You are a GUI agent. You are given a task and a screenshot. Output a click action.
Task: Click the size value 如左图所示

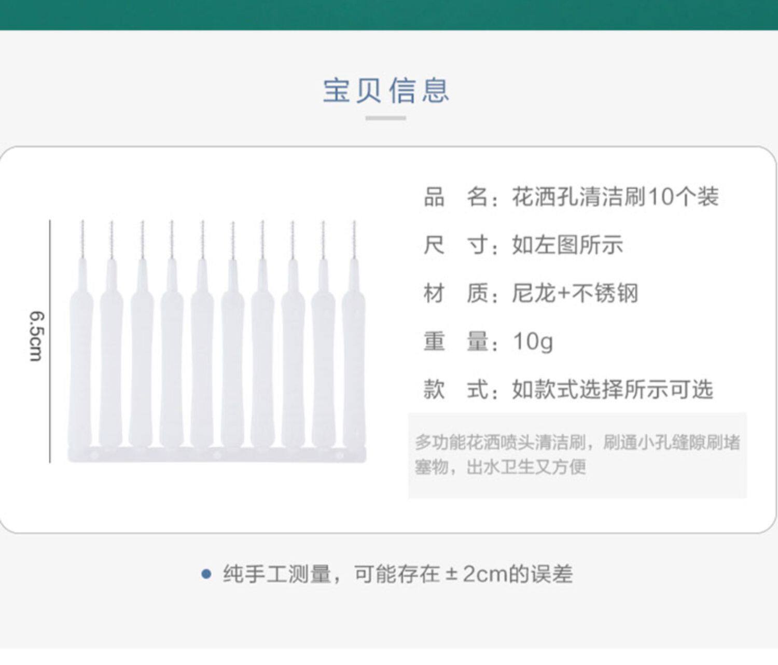[567, 245]
